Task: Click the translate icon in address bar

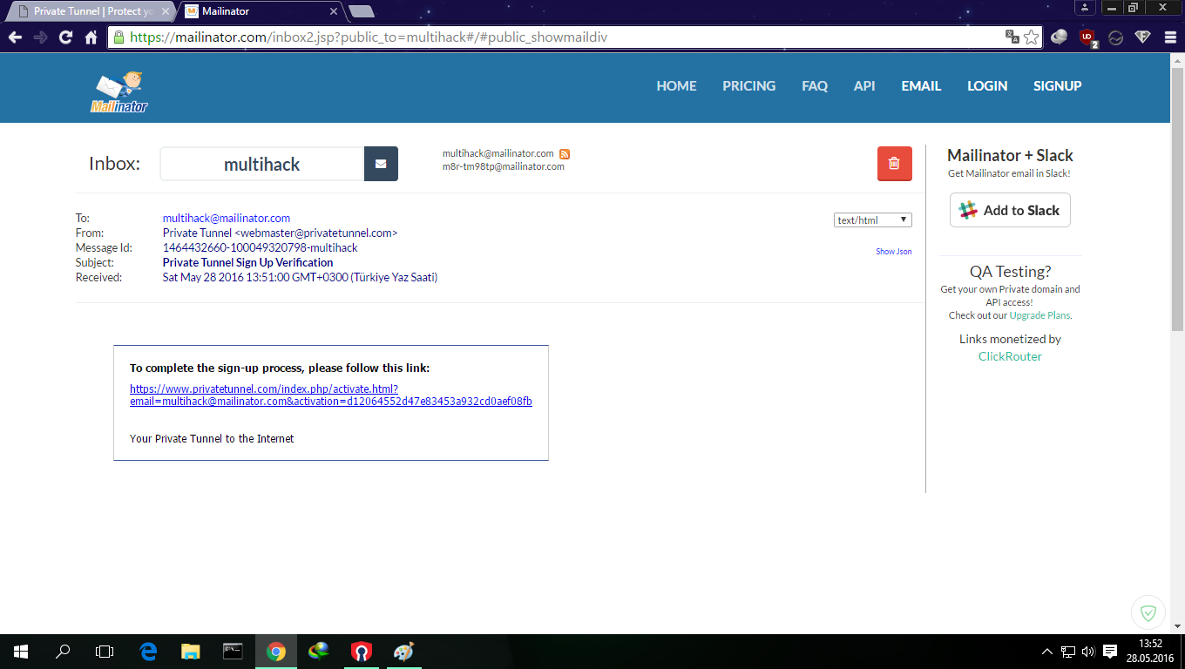Action: 1012,37
